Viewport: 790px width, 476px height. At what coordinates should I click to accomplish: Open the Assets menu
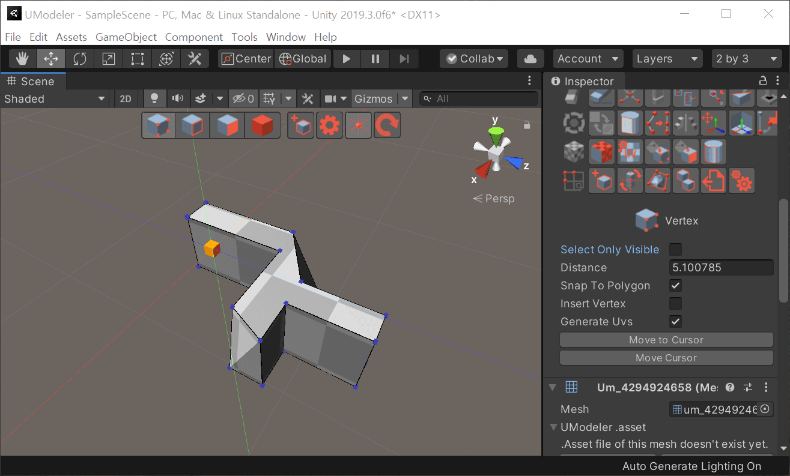(71, 37)
